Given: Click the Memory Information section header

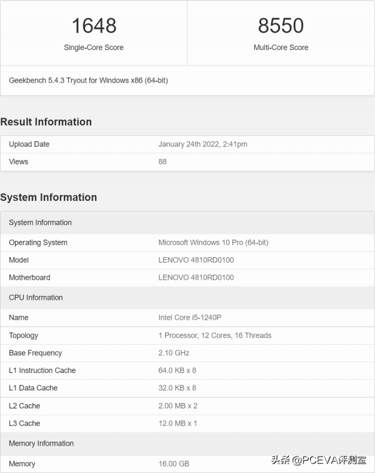Looking at the screenshot, I should click(187, 444).
